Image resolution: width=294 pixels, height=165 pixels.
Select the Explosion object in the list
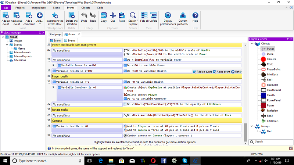tap(273, 110)
